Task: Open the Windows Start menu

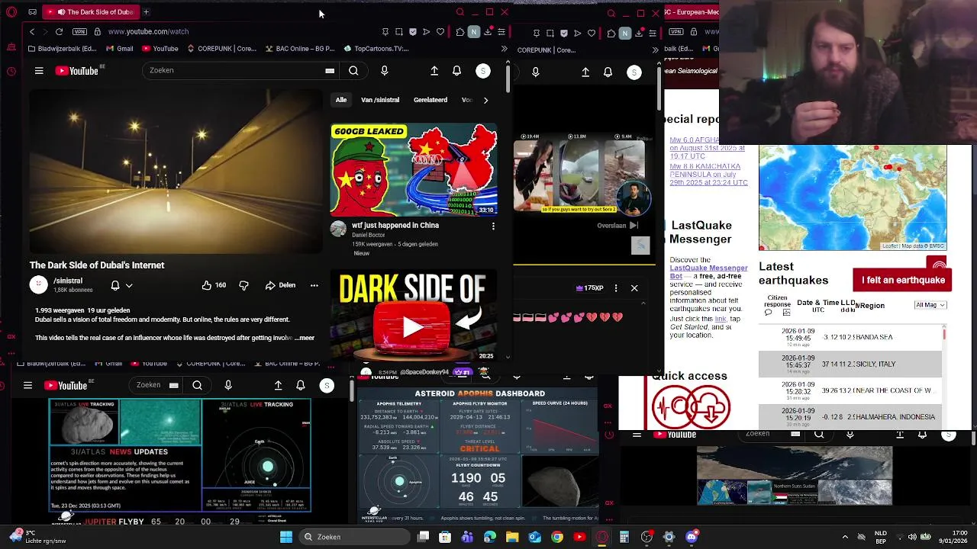Action: (x=286, y=537)
